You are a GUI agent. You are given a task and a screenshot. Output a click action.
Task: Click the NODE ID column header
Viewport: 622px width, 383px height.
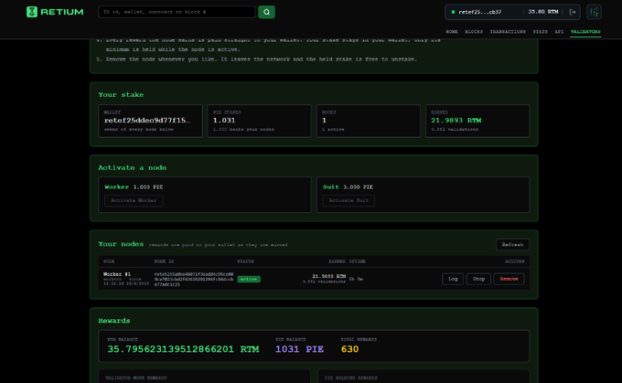(164, 261)
